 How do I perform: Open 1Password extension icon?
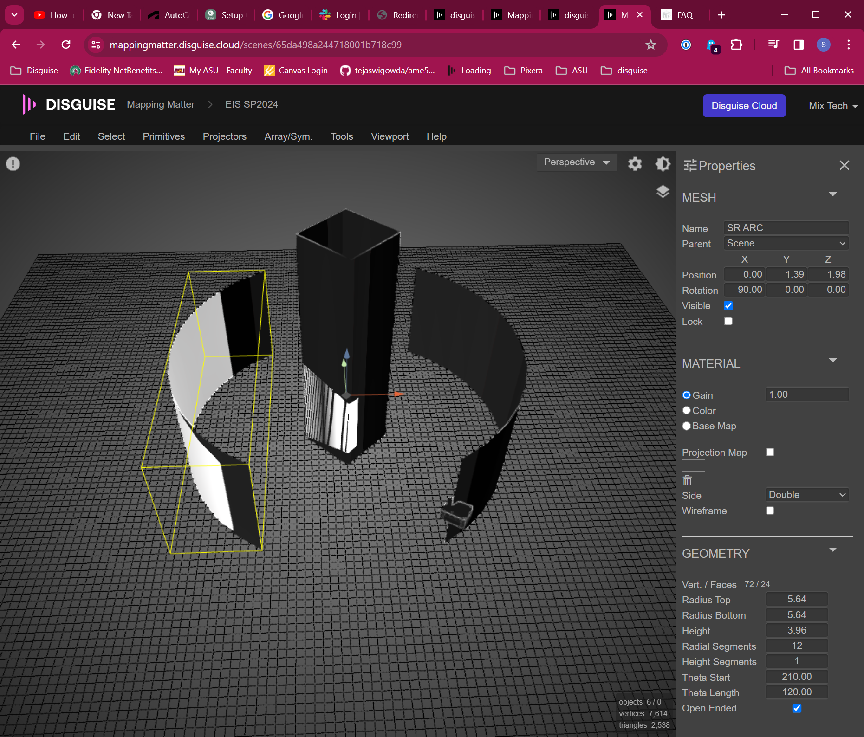[686, 45]
